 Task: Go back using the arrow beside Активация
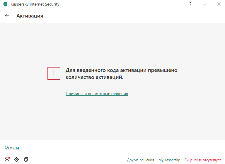click(x=7, y=15)
